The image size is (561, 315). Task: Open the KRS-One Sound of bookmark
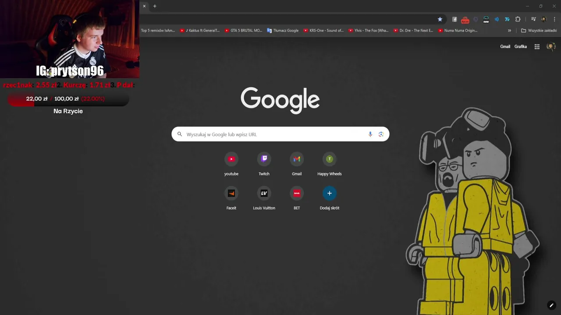click(323, 31)
